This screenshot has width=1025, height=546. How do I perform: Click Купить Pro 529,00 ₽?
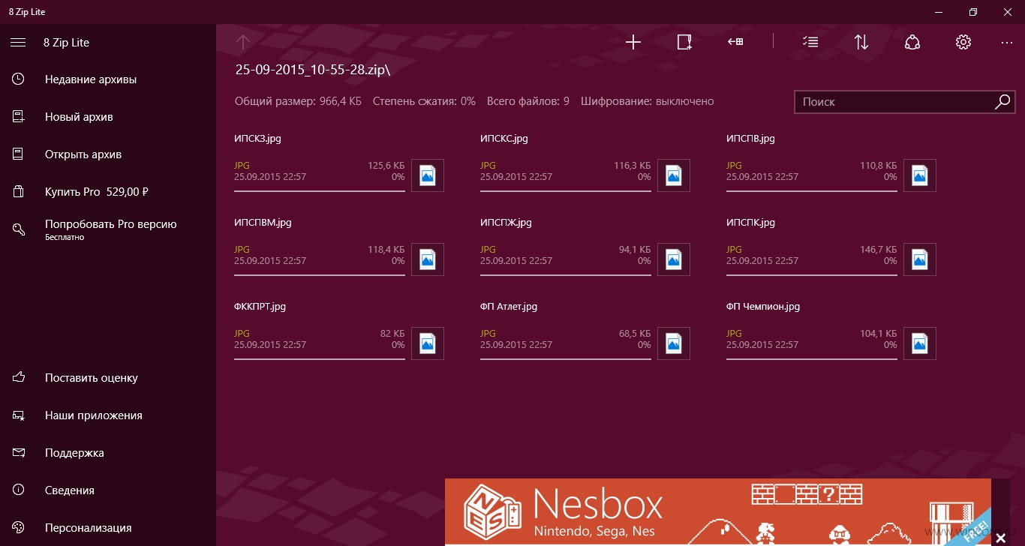108,192
